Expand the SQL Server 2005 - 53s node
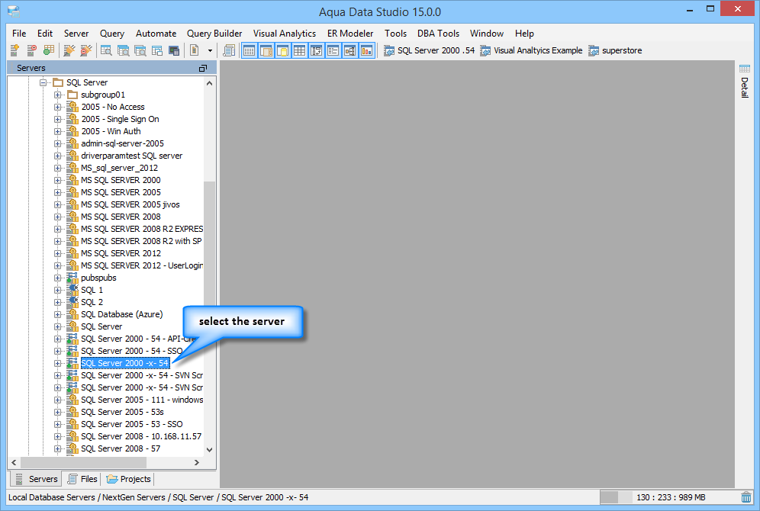This screenshot has height=511, width=760. pyautogui.click(x=58, y=412)
